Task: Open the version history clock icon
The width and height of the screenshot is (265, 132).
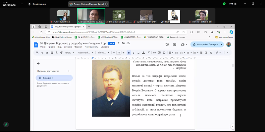Action: pos(167,45)
